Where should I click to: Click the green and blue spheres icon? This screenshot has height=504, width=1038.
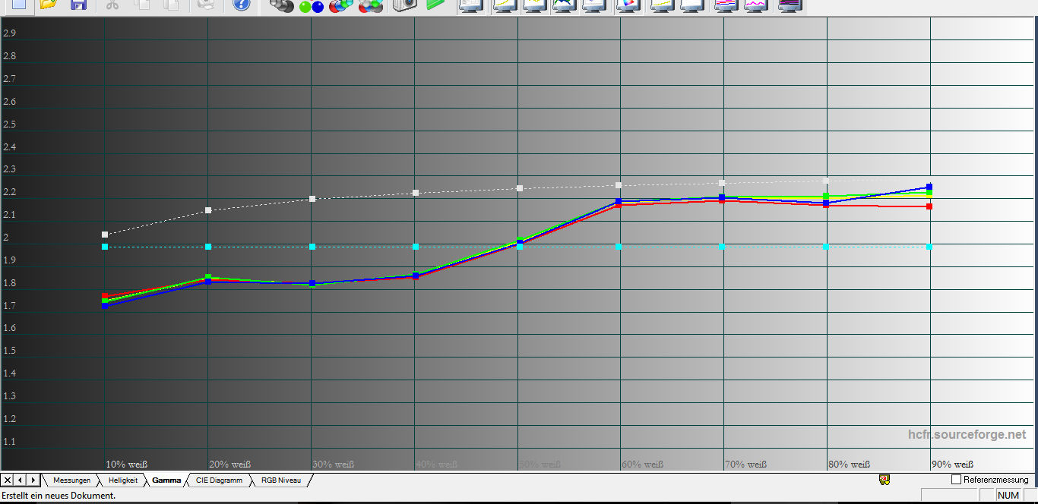[311, 6]
